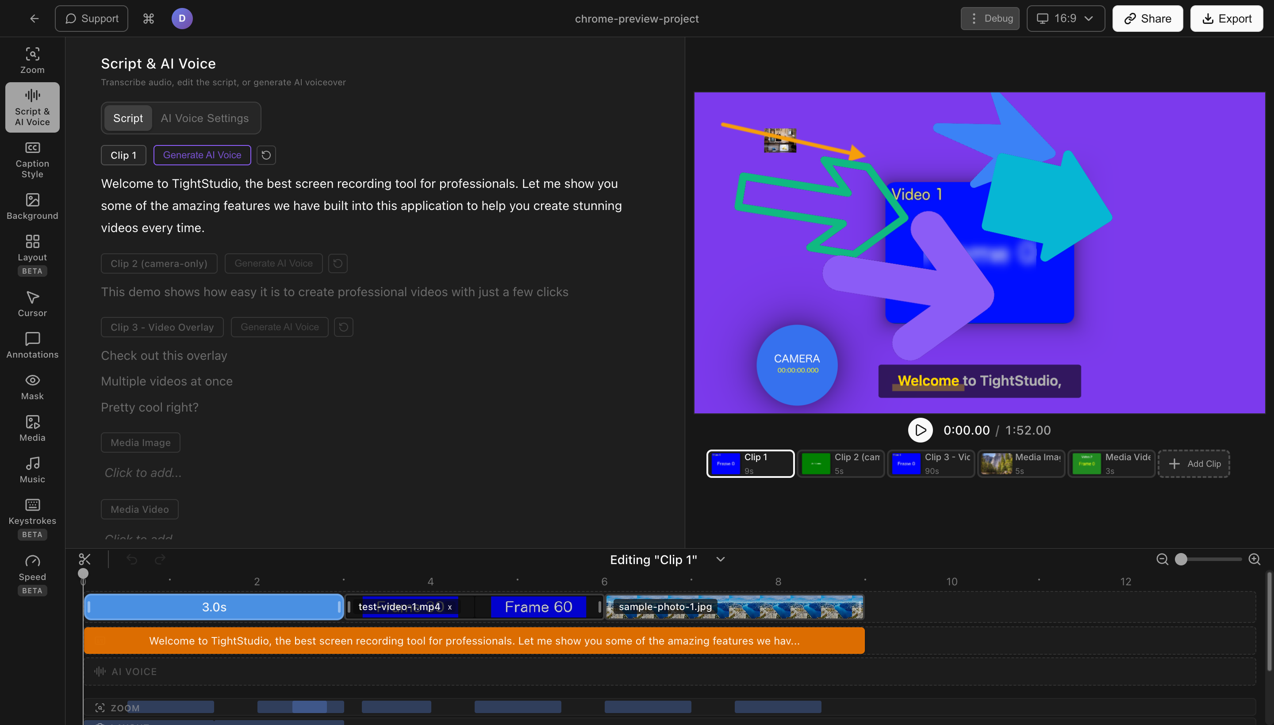Open the Zoom panel in sidebar
Viewport: 1274px width, 725px height.
point(32,60)
